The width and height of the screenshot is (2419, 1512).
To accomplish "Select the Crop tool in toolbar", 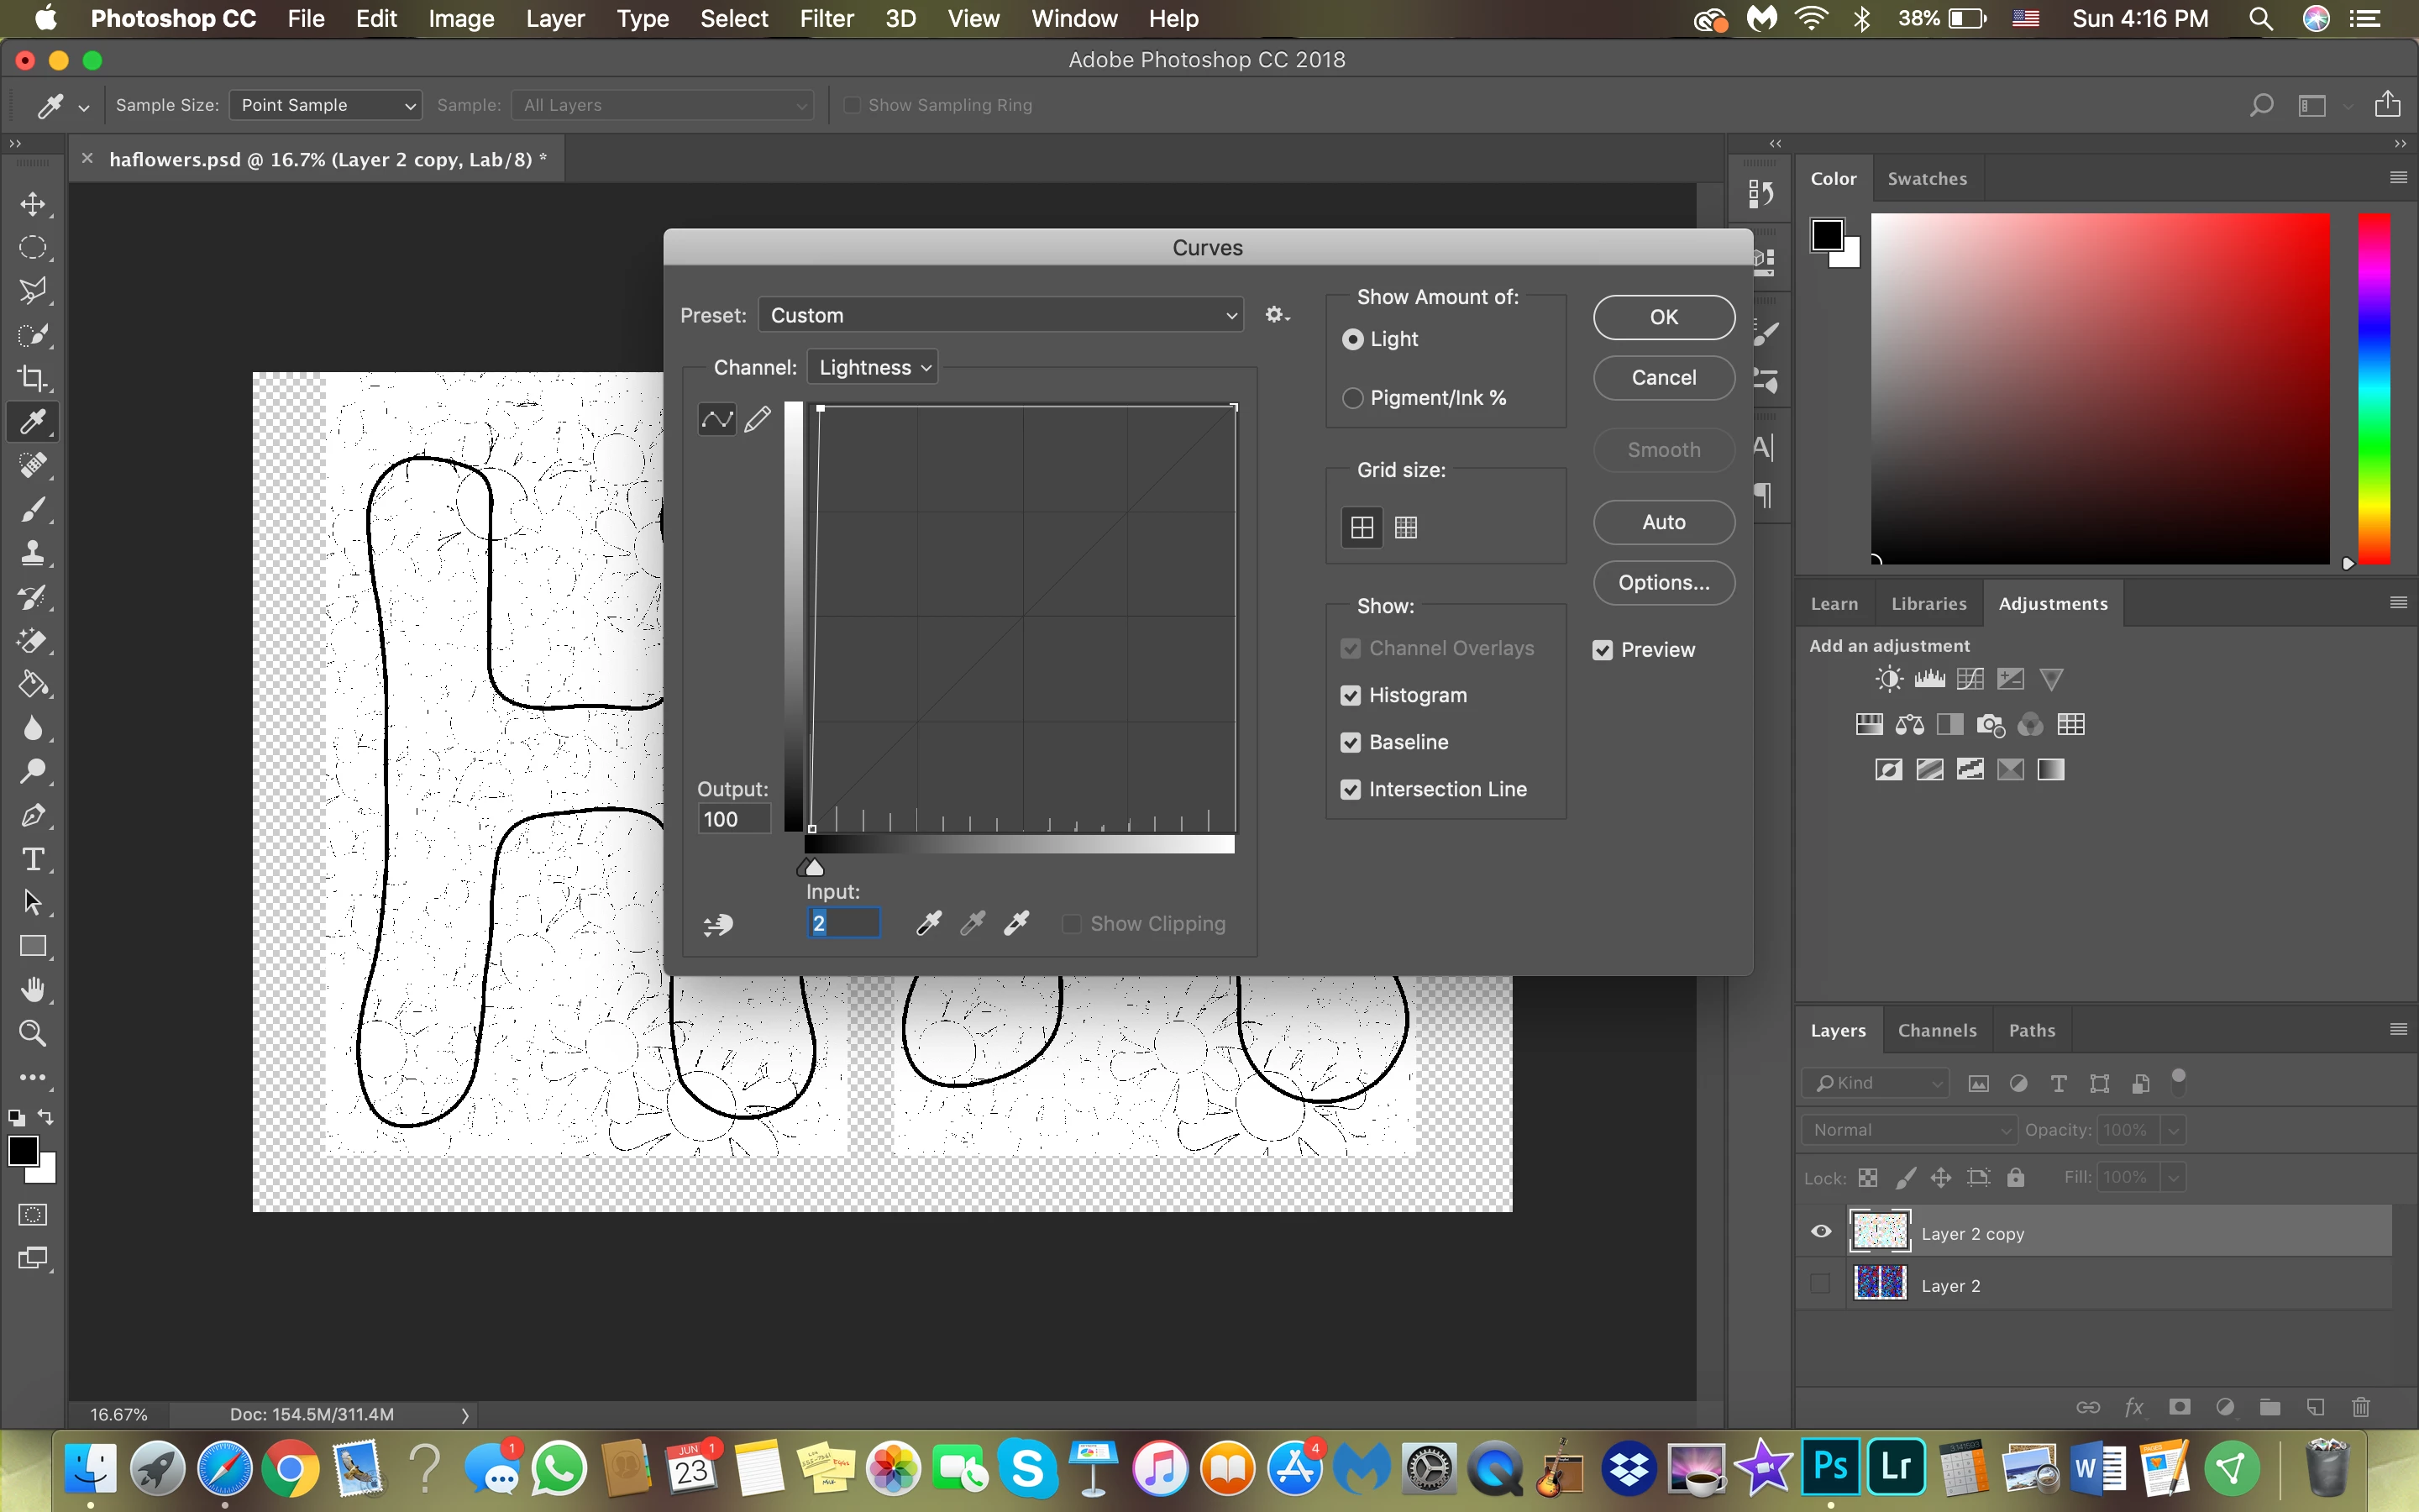I will point(32,378).
